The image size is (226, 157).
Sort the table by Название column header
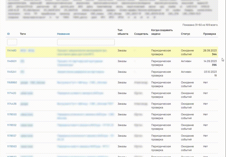tap(63, 34)
